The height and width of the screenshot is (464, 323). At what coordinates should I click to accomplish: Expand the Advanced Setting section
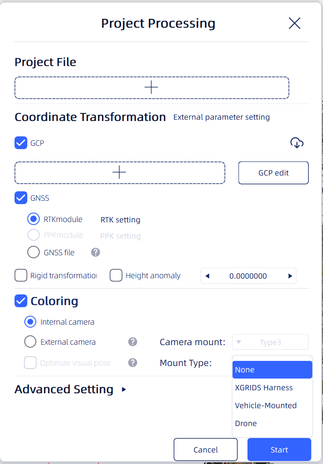pos(124,389)
